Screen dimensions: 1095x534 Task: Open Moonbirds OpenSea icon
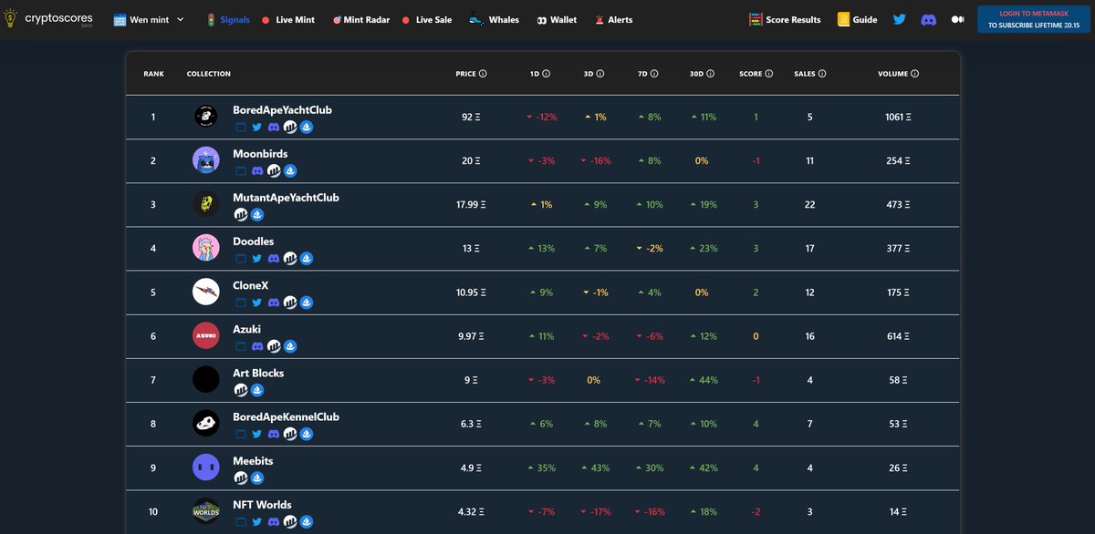click(x=290, y=170)
